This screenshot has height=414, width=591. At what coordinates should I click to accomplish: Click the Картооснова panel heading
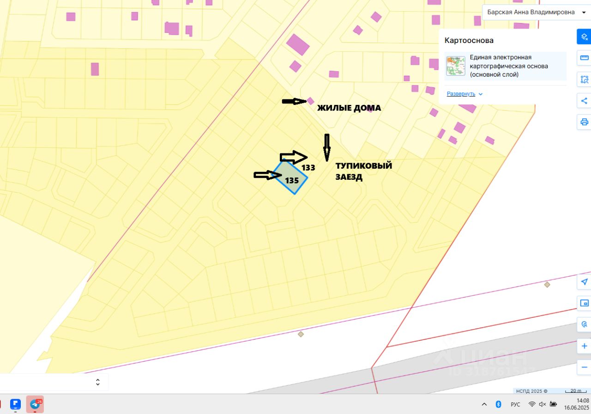click(x=469, y=41)
